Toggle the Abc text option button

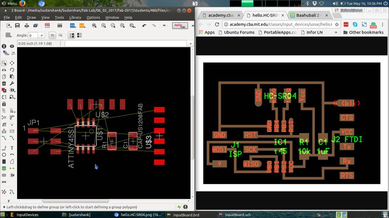tap(52, 35)
